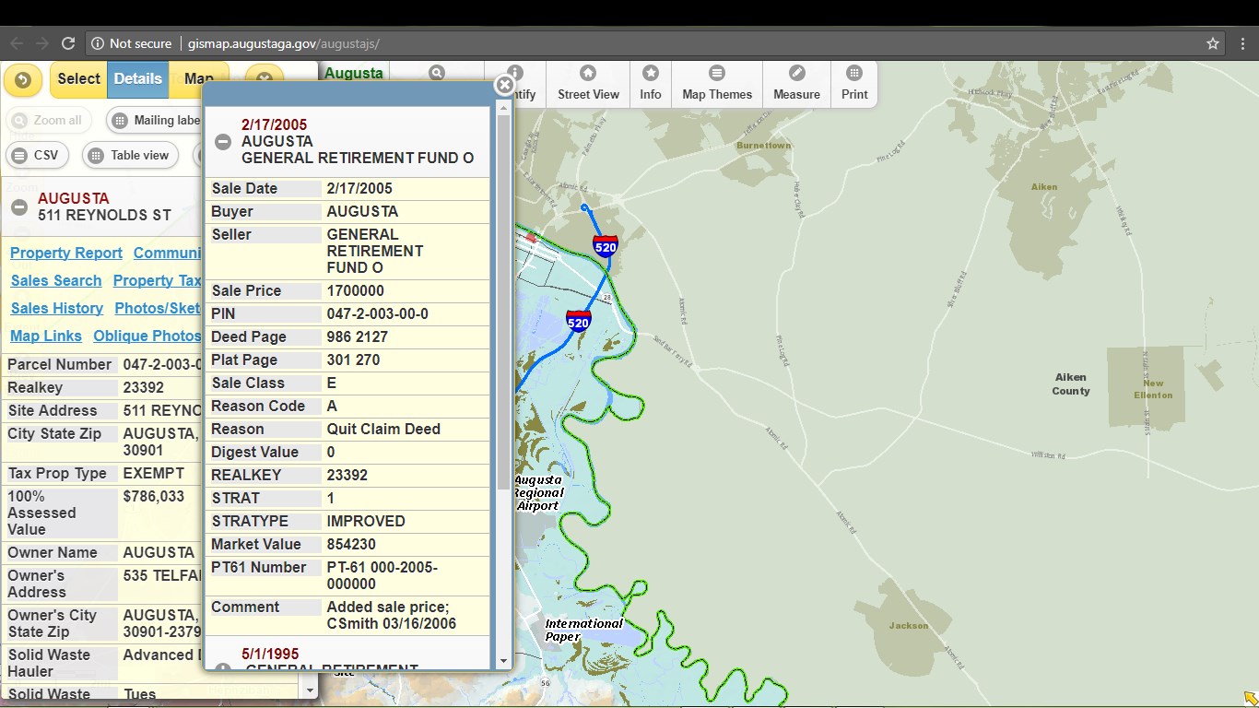Click the Burnettown map label
This screenshot has height=708, width=1259.
click(x=763, y=145)
